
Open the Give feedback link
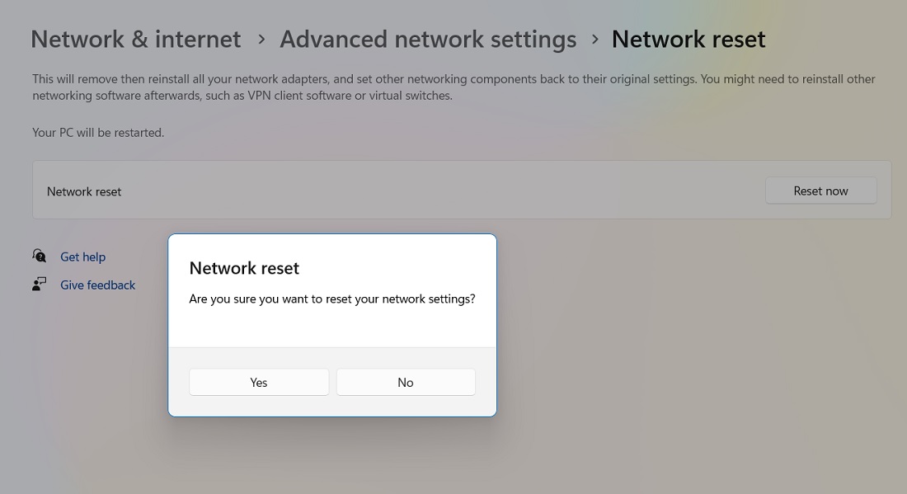[x=97, y=284]
